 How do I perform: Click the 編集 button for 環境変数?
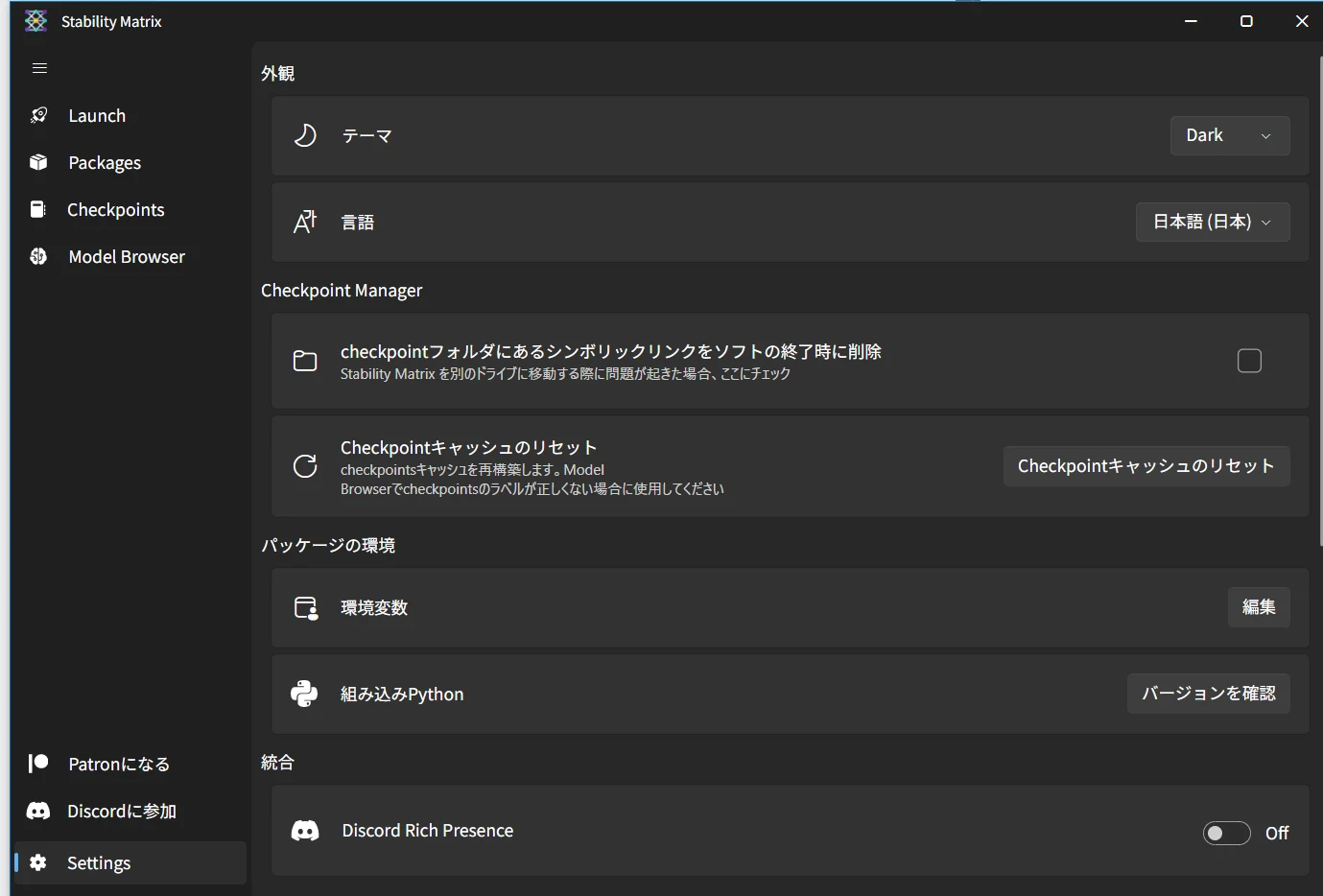click(x=1259, y=607)
